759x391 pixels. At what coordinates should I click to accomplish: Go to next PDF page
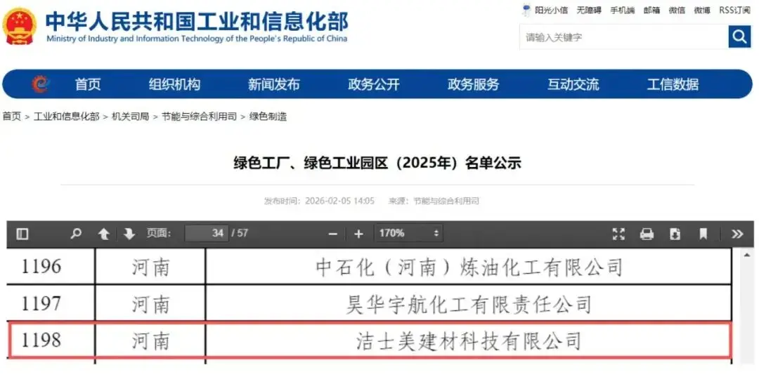[x=129, y=234]
